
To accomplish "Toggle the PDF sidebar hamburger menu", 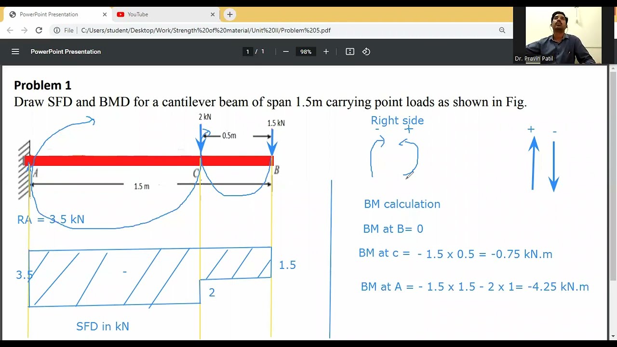I will tap(15, 52).
